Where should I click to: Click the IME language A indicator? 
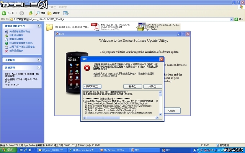coord(194,150)
